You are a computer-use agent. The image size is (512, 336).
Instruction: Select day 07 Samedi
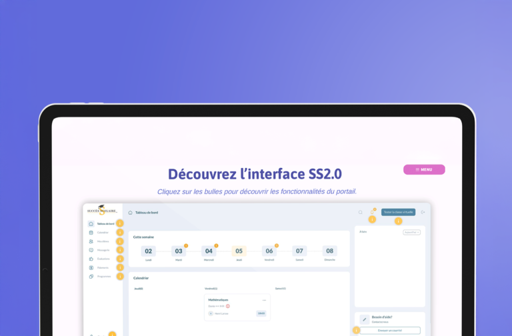click(x=299, y=251)
